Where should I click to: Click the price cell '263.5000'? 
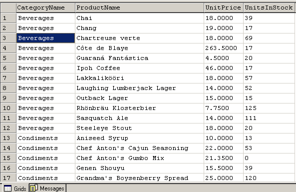[224, 48]
